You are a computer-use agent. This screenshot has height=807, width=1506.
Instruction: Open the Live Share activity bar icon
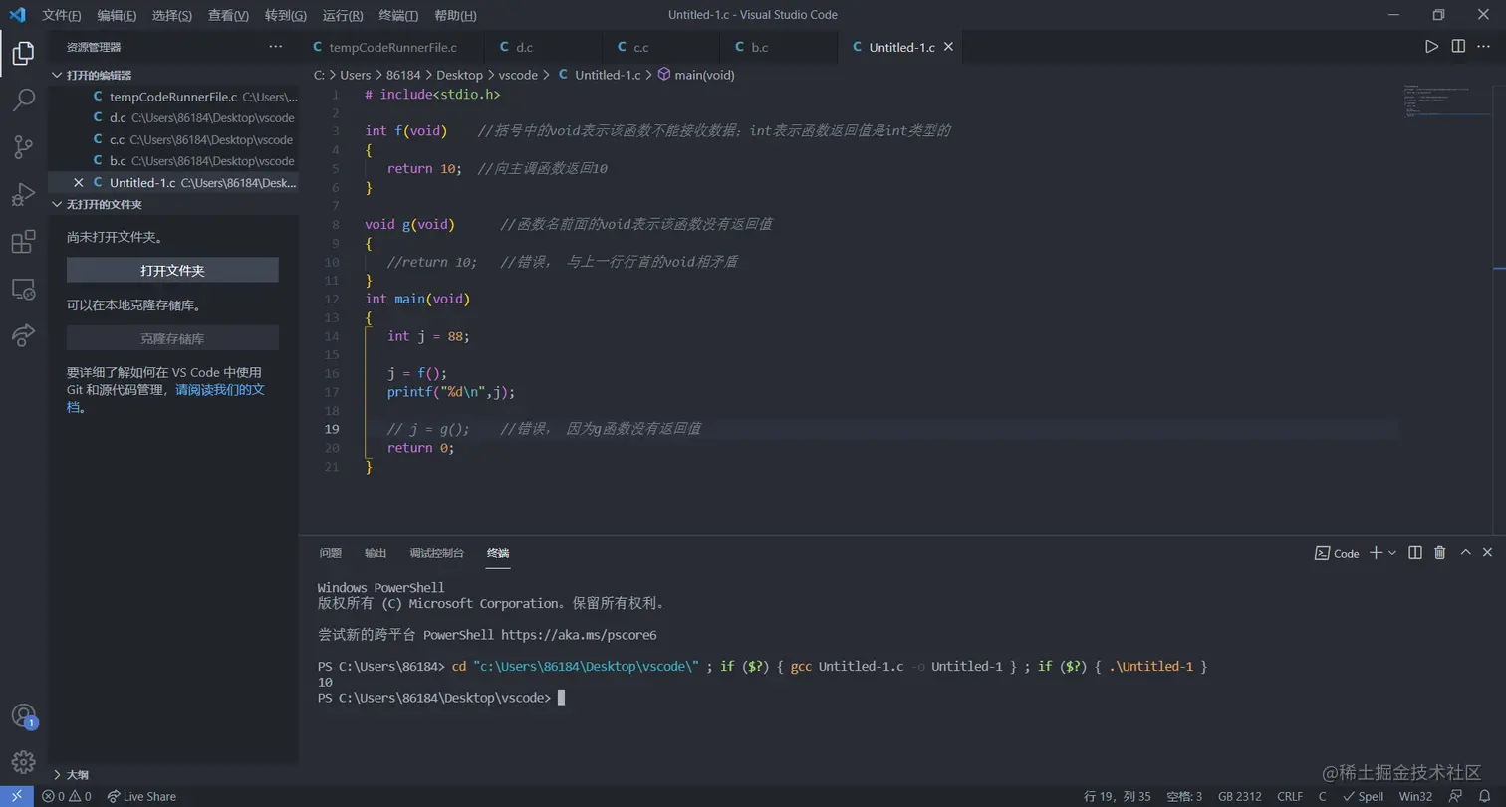23,336
